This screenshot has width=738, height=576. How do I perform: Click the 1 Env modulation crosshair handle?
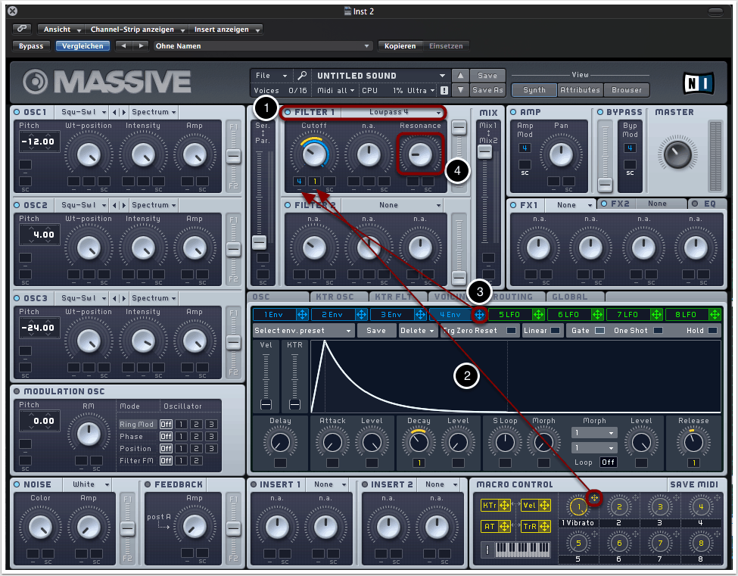(302, 314)
